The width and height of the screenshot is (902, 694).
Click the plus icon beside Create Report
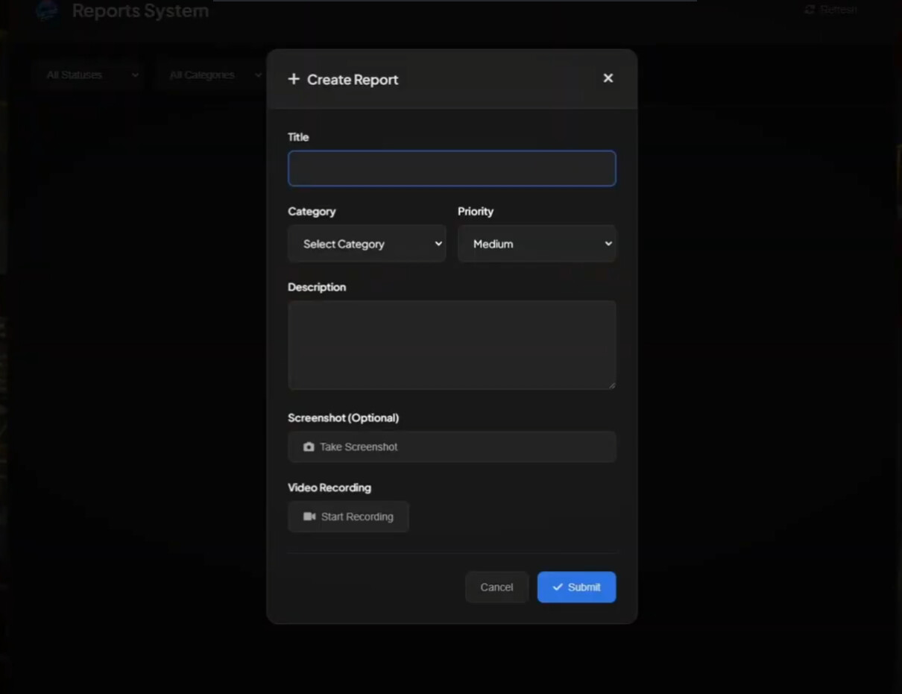(294, 79)
